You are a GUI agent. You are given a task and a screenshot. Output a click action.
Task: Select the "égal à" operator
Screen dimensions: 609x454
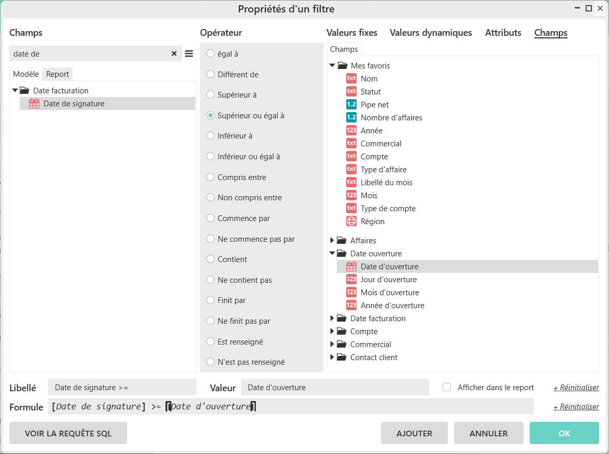tap(210, 54)
